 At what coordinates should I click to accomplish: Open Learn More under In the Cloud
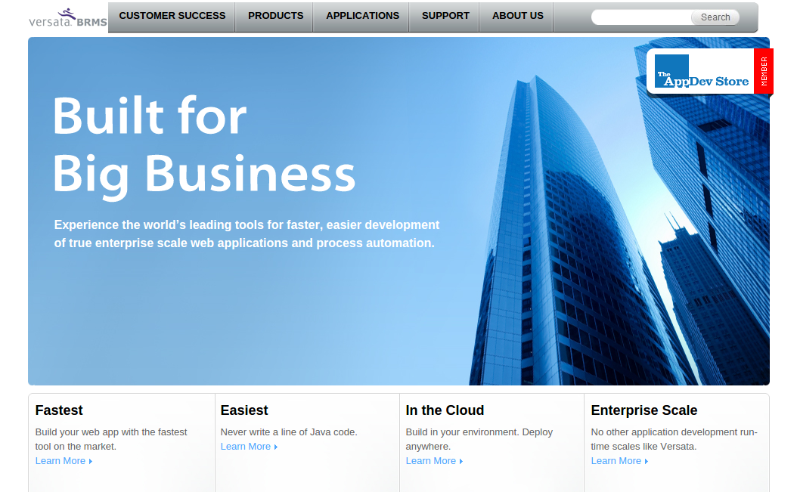tap(430, 461)
